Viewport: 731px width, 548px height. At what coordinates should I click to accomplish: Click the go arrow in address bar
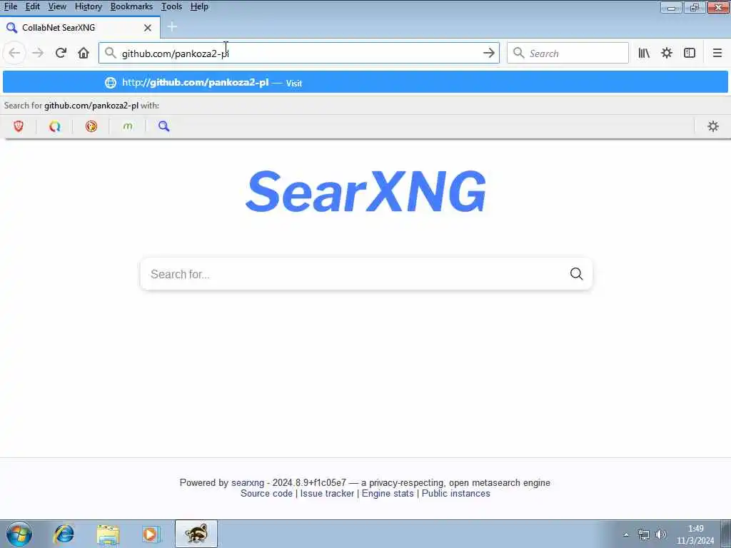488,53
